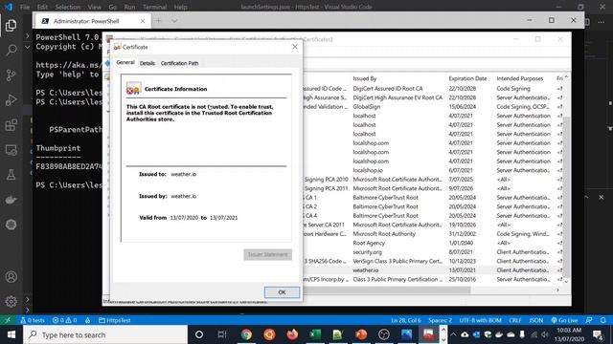Open Remote Explorer icon in activity bar
Screen dimensions: 613x344
point(11,150)
